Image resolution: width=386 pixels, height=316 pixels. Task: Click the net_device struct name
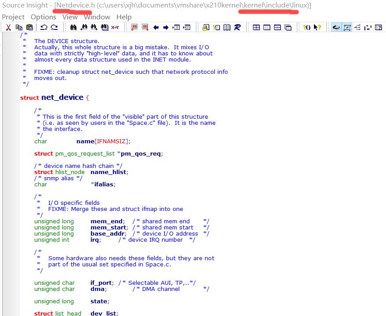[x=62, y=97]
